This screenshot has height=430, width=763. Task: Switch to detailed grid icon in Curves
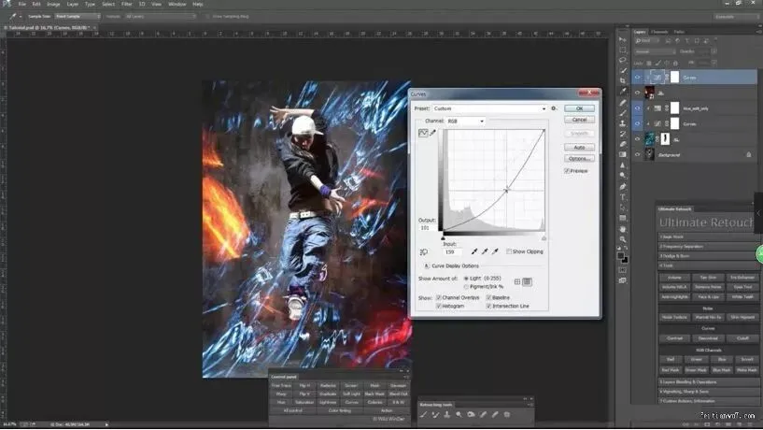tap(527, 282)
